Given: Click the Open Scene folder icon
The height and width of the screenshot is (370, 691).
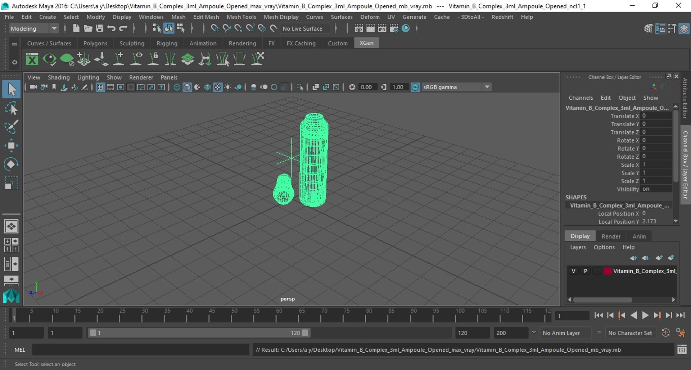Looking at the screenshot, I should [x=88, y=28].
